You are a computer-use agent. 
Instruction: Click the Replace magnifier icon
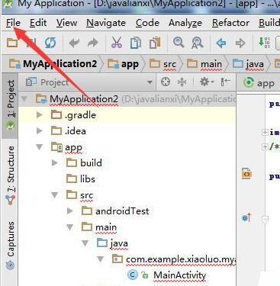tap(197, 43)
